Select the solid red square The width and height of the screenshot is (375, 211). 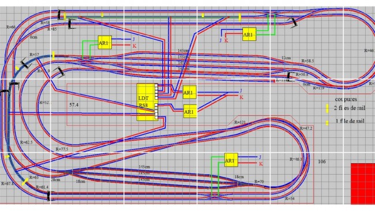[363, 184]
